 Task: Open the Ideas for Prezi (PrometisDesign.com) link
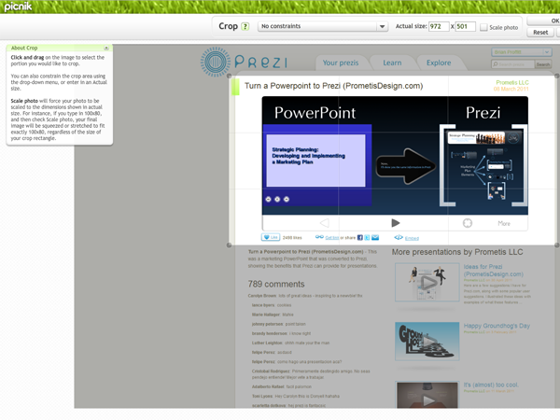(493, 271)
